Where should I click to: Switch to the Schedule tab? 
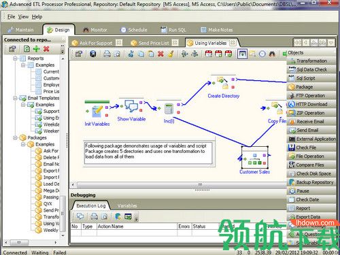(134, 30)
